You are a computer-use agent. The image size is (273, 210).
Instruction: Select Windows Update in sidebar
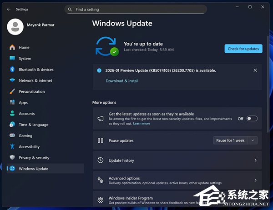(45, 169)
